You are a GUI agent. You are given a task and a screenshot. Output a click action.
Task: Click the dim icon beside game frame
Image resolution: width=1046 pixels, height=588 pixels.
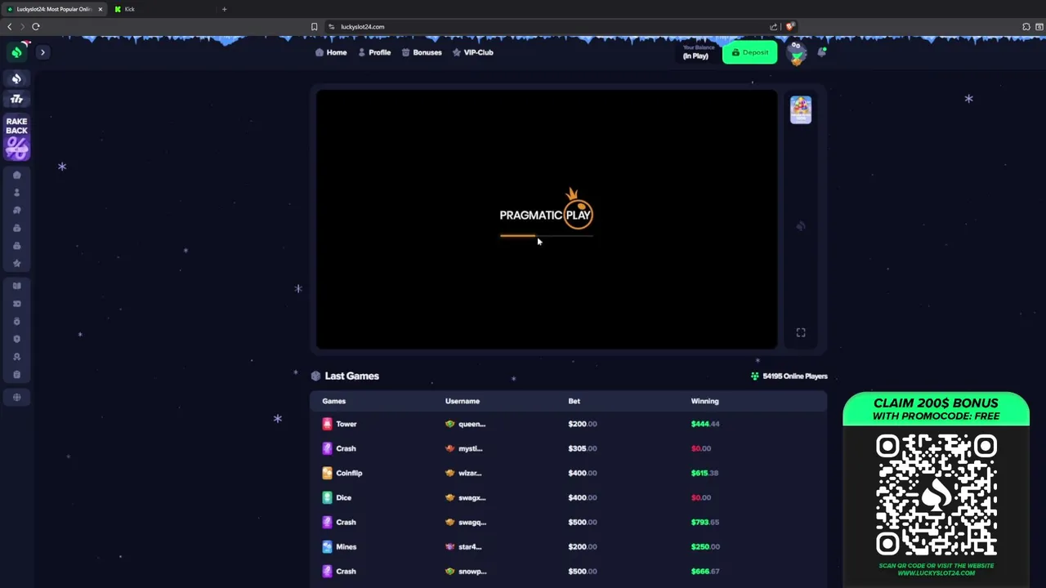point(801,226)
